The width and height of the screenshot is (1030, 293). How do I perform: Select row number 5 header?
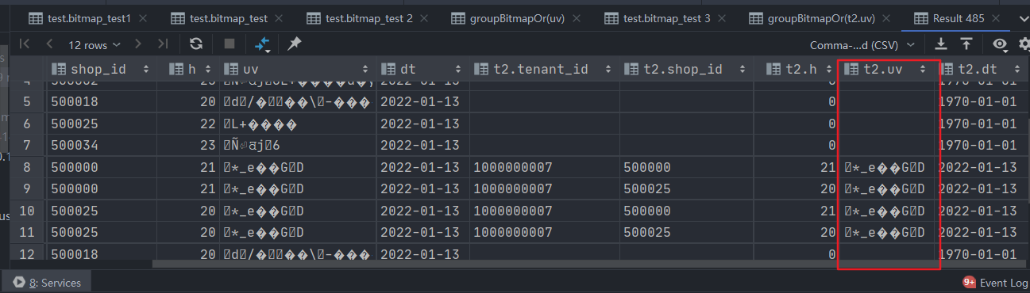coord(26,101)
